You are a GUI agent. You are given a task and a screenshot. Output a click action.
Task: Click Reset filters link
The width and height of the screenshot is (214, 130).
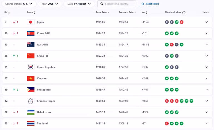tap(150, 4)
